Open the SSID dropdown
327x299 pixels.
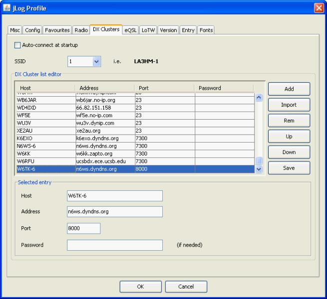pos(97,62)
